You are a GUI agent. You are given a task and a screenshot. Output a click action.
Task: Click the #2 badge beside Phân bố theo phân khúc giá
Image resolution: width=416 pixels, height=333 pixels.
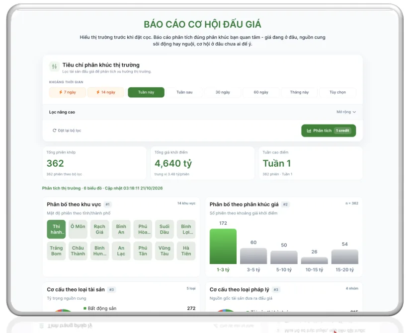(x=285, y=204)
